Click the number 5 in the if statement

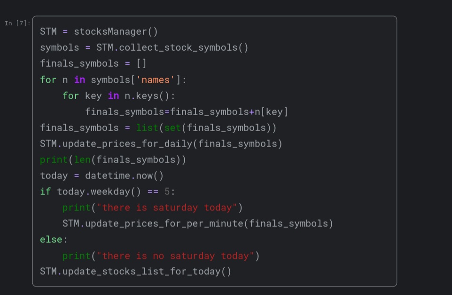point(167,192)
